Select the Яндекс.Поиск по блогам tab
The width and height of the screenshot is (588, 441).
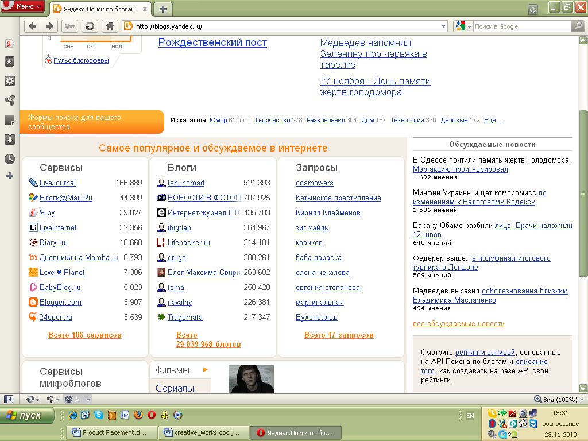pos(99,9)
